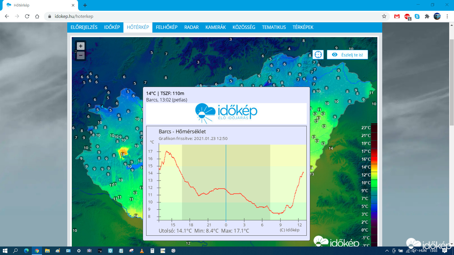Screen dimensions: 454x255
Task: Toggle the muted speaker volume icon
Action: coord(414,251)
